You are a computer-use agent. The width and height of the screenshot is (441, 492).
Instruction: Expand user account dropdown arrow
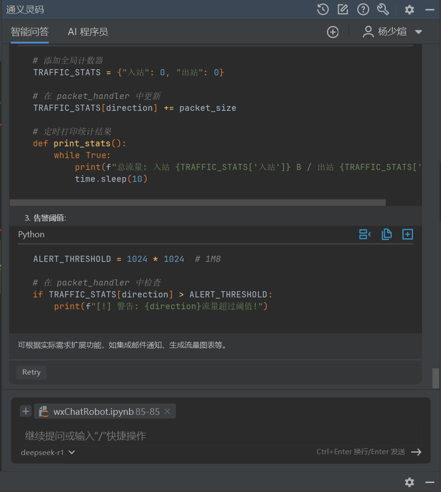click(x=418, y=32)
